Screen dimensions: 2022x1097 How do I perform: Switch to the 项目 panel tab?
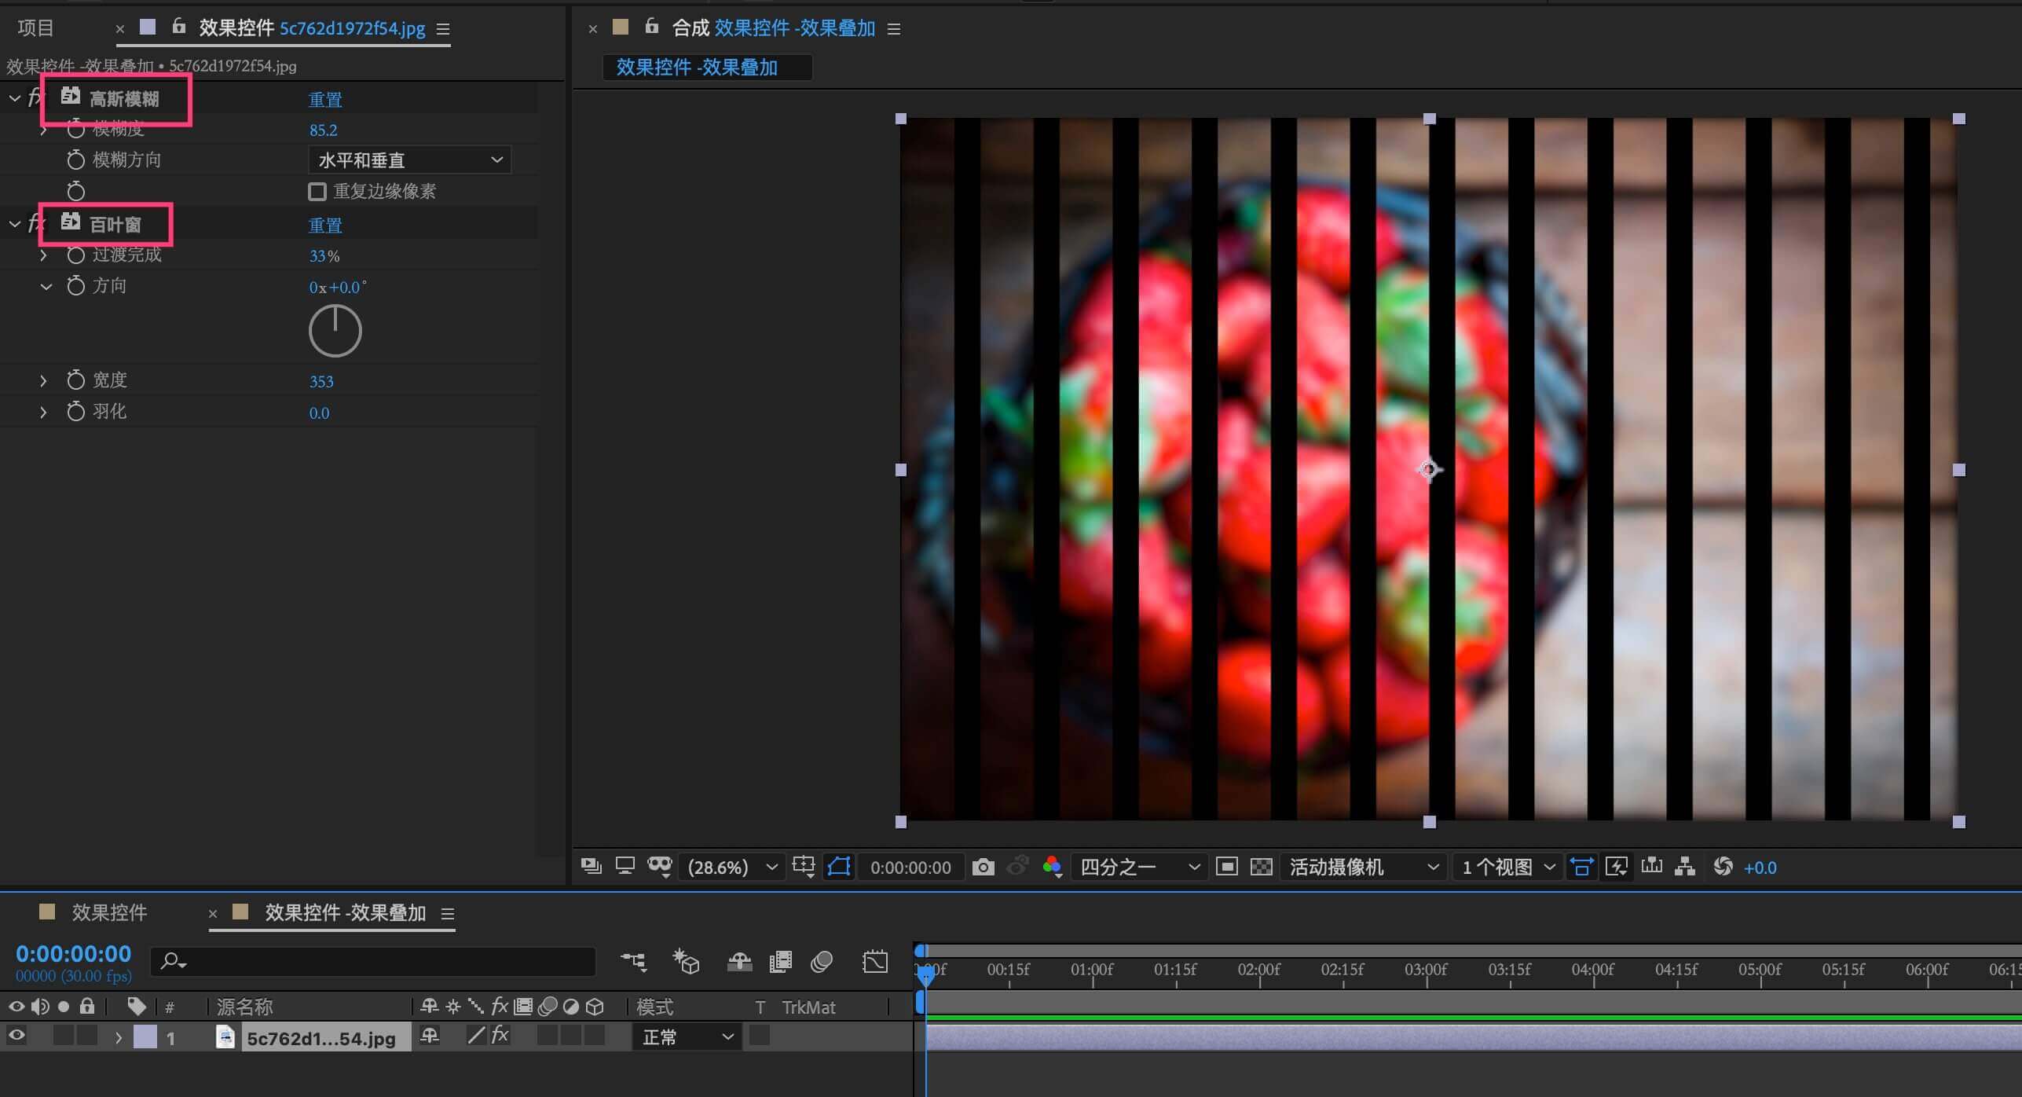[35, 28]
